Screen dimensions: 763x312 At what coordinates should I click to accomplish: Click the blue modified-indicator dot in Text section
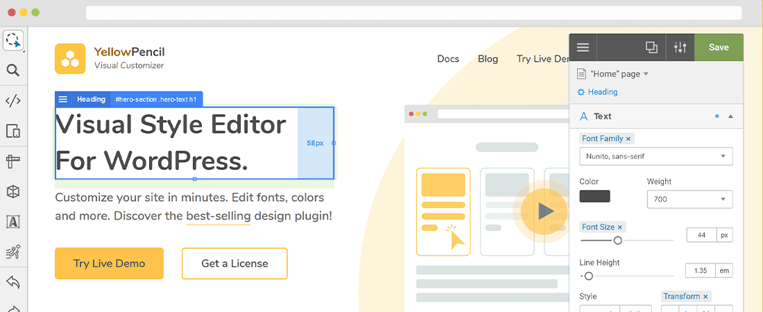tap(717, 116)
